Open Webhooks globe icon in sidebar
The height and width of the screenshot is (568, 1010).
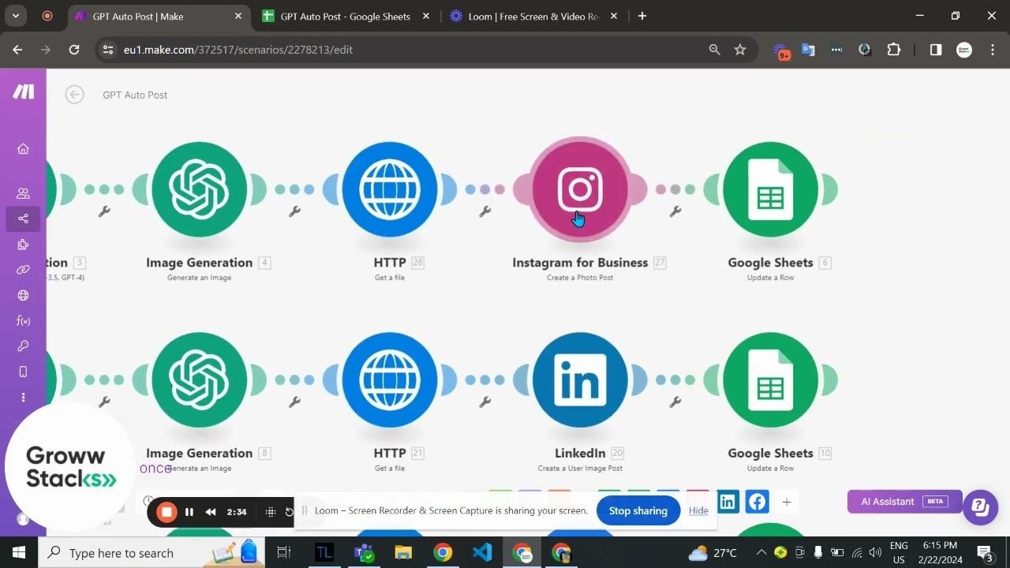point(23,296)
